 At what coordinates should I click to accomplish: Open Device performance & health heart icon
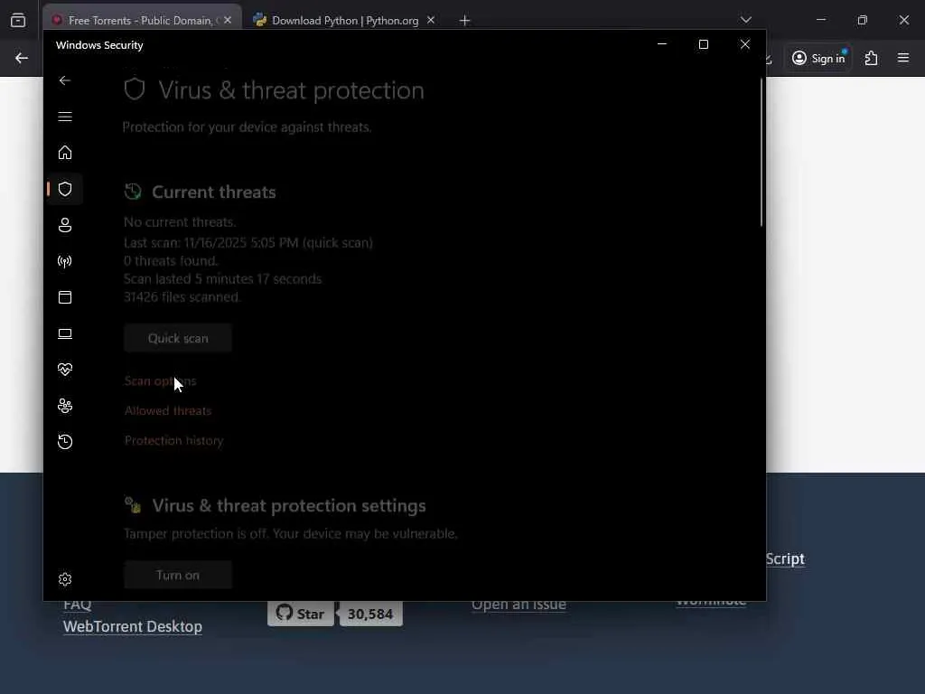click(x=65, y=370)
